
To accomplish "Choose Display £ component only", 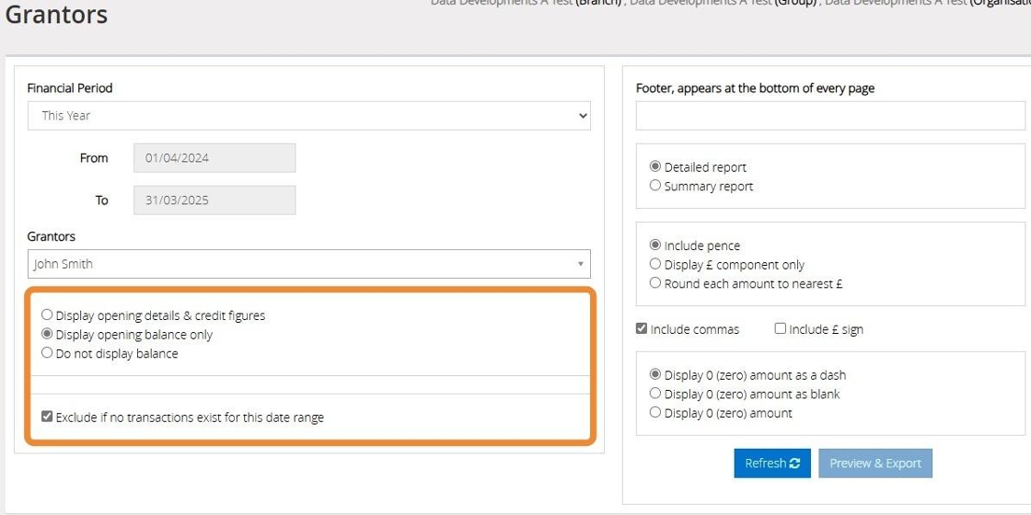I will point(655,265).
